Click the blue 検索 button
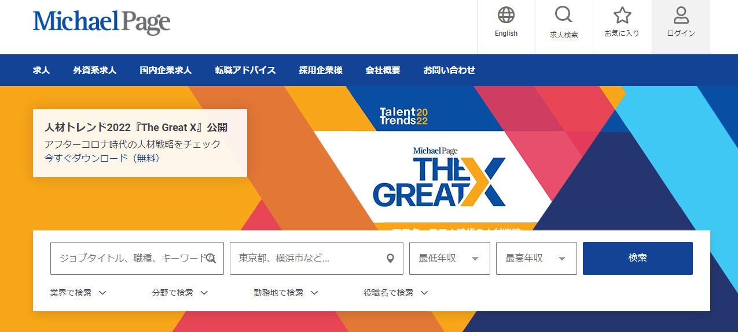The width and height of the screenshot is (738, 332). 638,258
